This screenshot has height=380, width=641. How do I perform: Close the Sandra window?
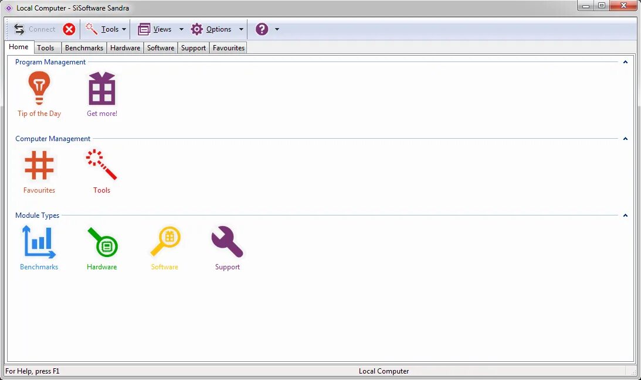coord(624,6)
